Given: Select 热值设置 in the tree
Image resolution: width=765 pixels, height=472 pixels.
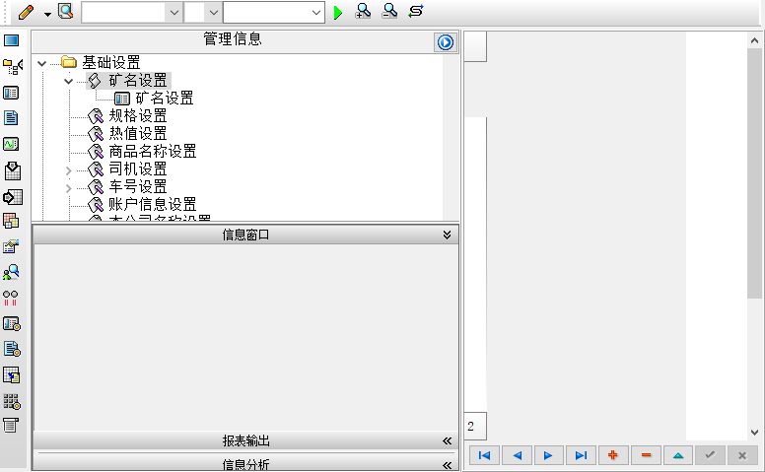Looking at the screenshot, I should coord(138,134).
